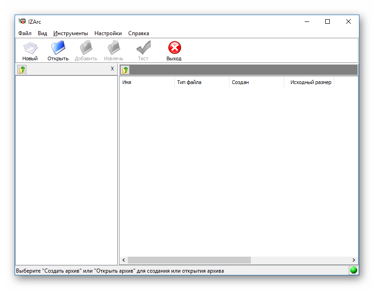
Task: Click the up-folder icon in left panel
Action: tap(22, 70)
